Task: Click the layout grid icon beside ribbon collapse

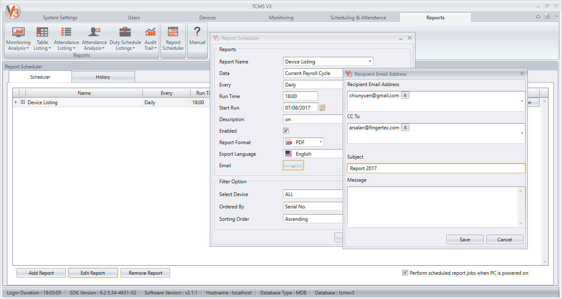Action: point(547,16)
